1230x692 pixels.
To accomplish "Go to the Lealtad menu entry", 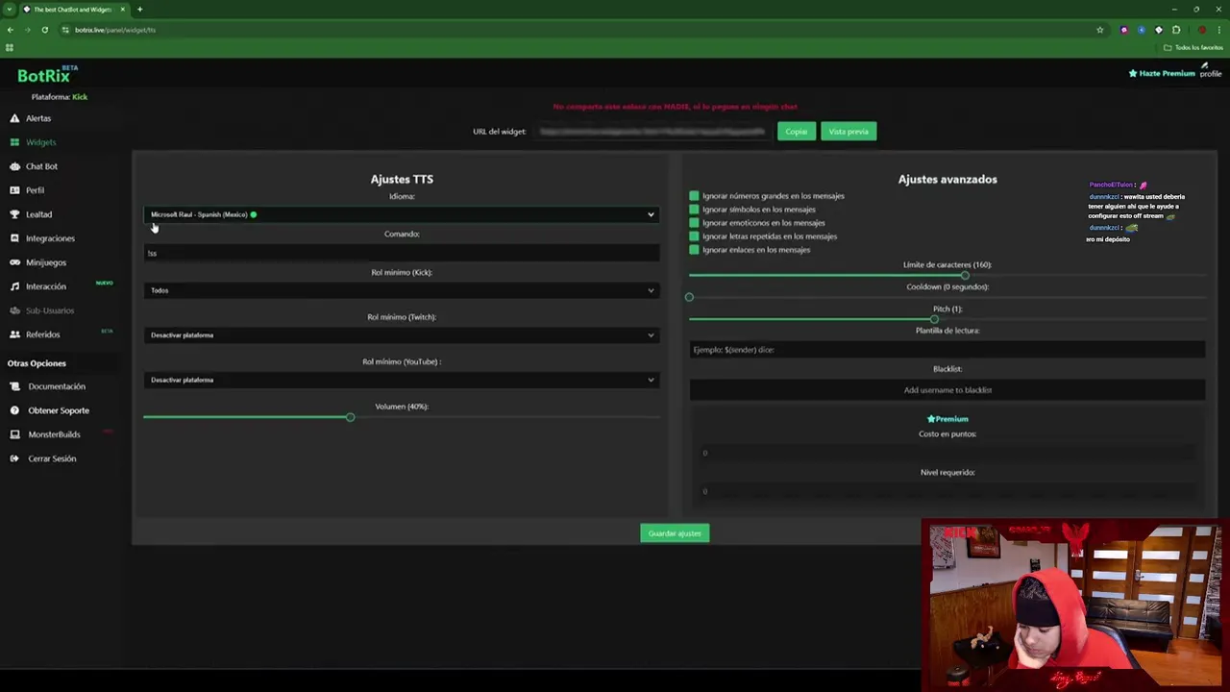I will tap(39, 214).
